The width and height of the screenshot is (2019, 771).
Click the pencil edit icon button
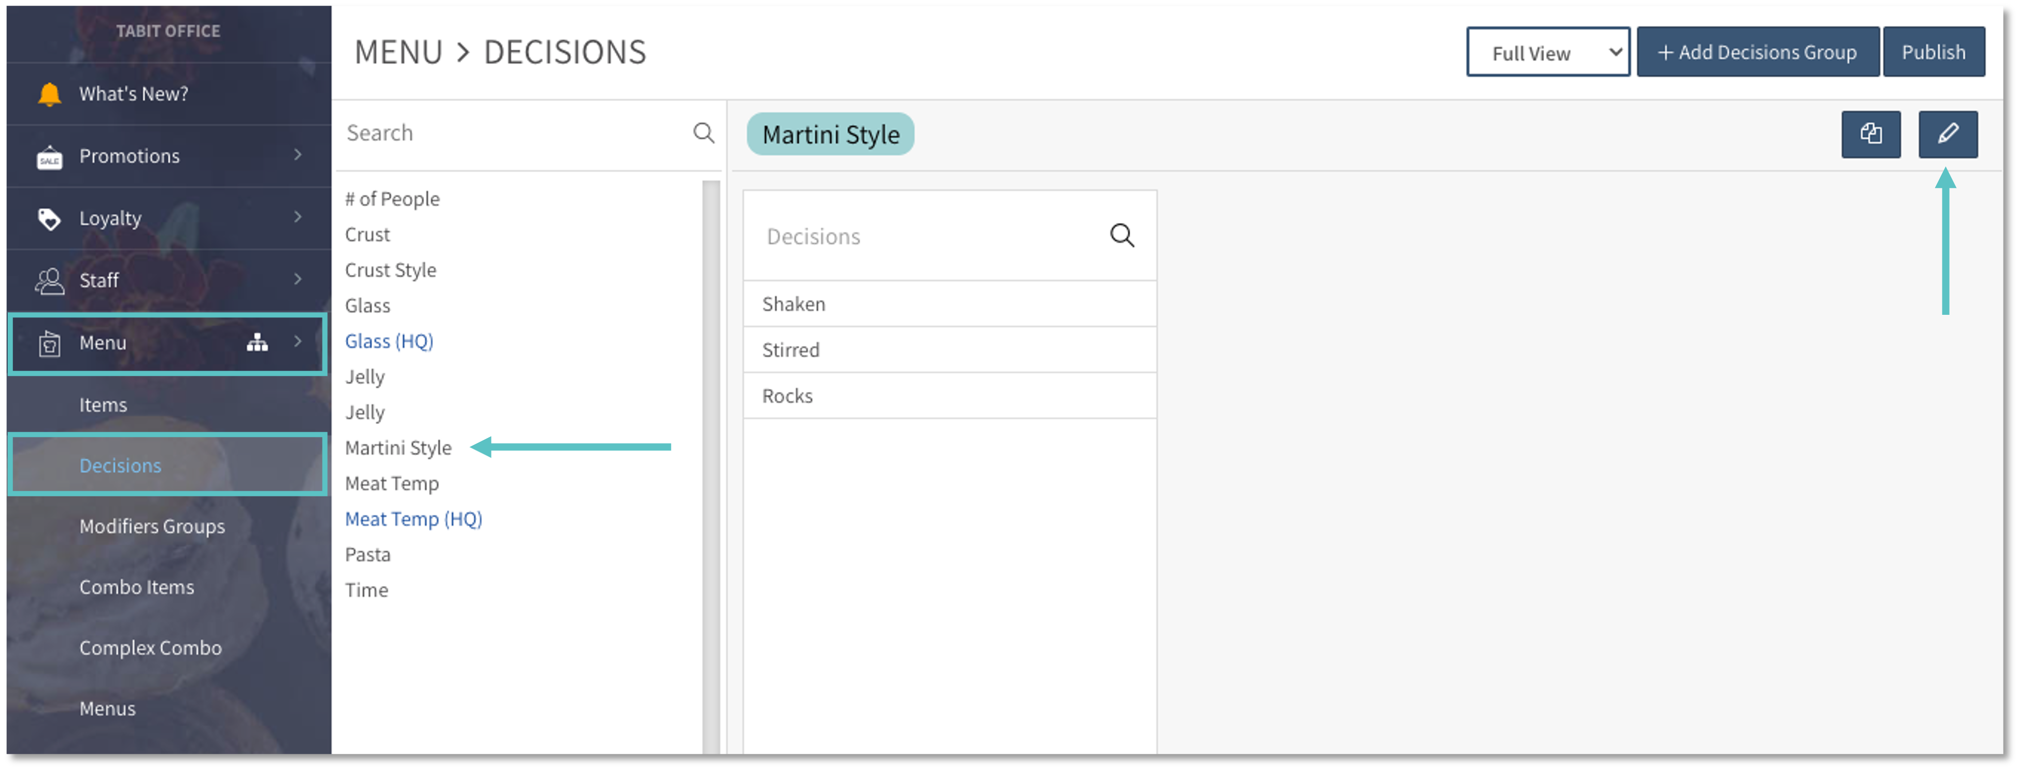[1947, 134]
